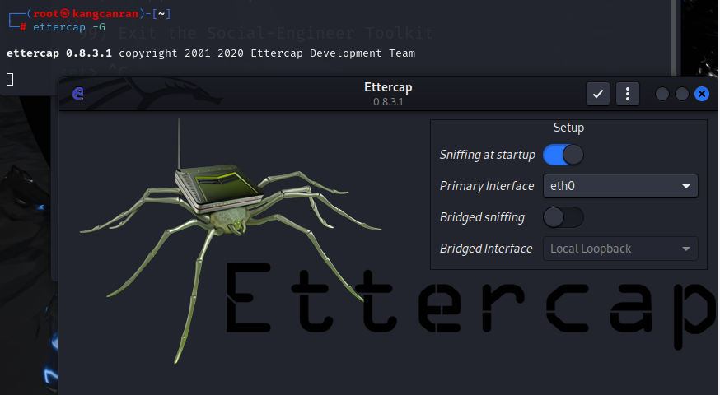Click the minimize circle button in Ettercap window
This screenshot has width=720, height=395.
coord(662,94)
